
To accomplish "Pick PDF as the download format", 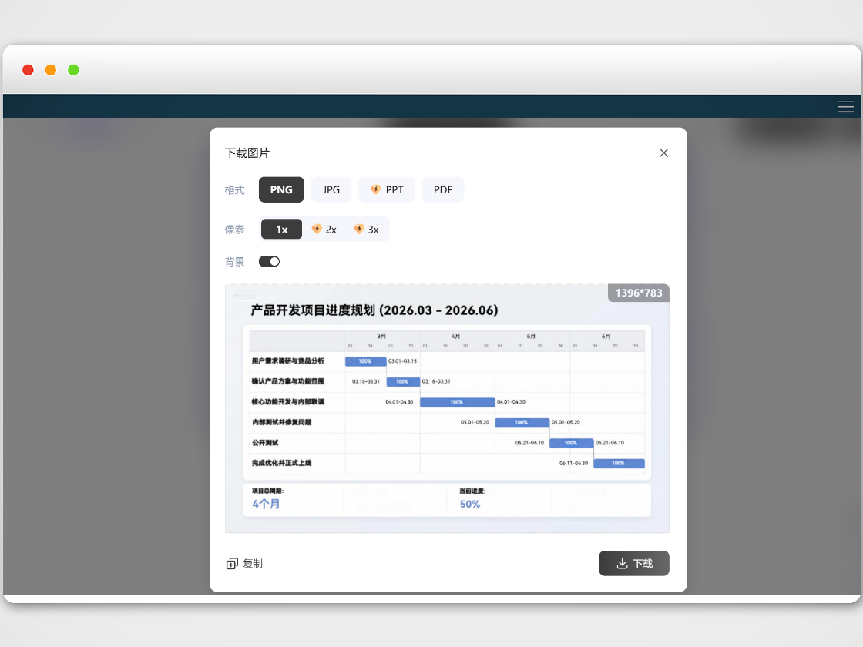I will 443,189.
